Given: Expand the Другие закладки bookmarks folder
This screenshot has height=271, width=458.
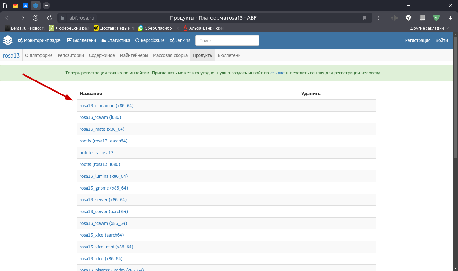Looking at the screenshot, I should (x=429, y=28).
